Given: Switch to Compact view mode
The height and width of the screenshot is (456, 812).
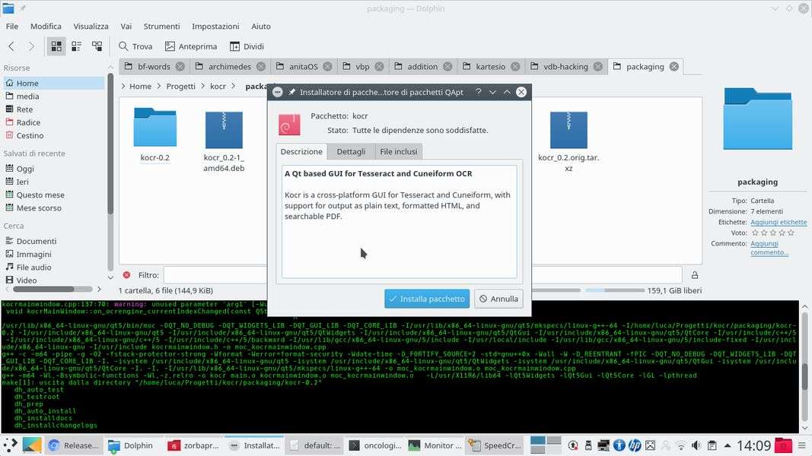Looking at the screenshot, I should (x=77, y=46).
